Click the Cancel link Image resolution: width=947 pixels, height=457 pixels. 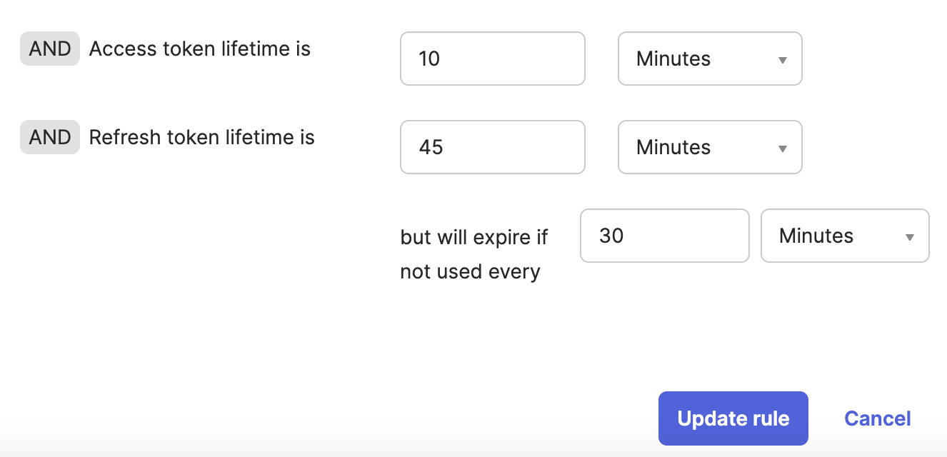coord(877,418)
